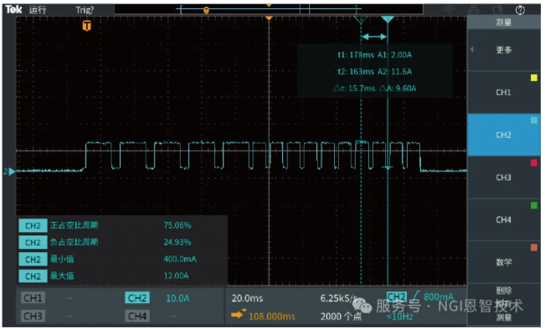Toggle CH4 in the bottom channel bar
This screenshot has height=329, width=545.
(x=137, y=316)
